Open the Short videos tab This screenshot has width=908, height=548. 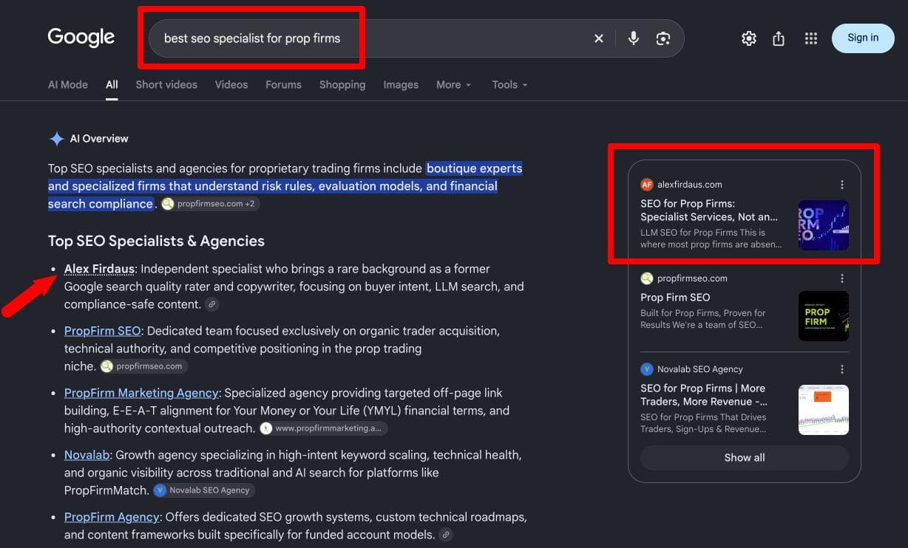(166, 85)
